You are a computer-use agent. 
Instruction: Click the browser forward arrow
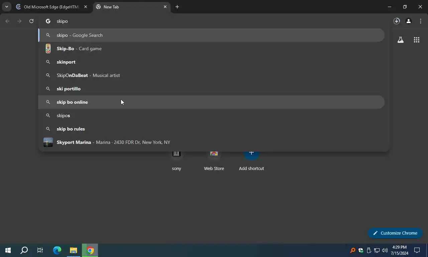tap(19, 21)
